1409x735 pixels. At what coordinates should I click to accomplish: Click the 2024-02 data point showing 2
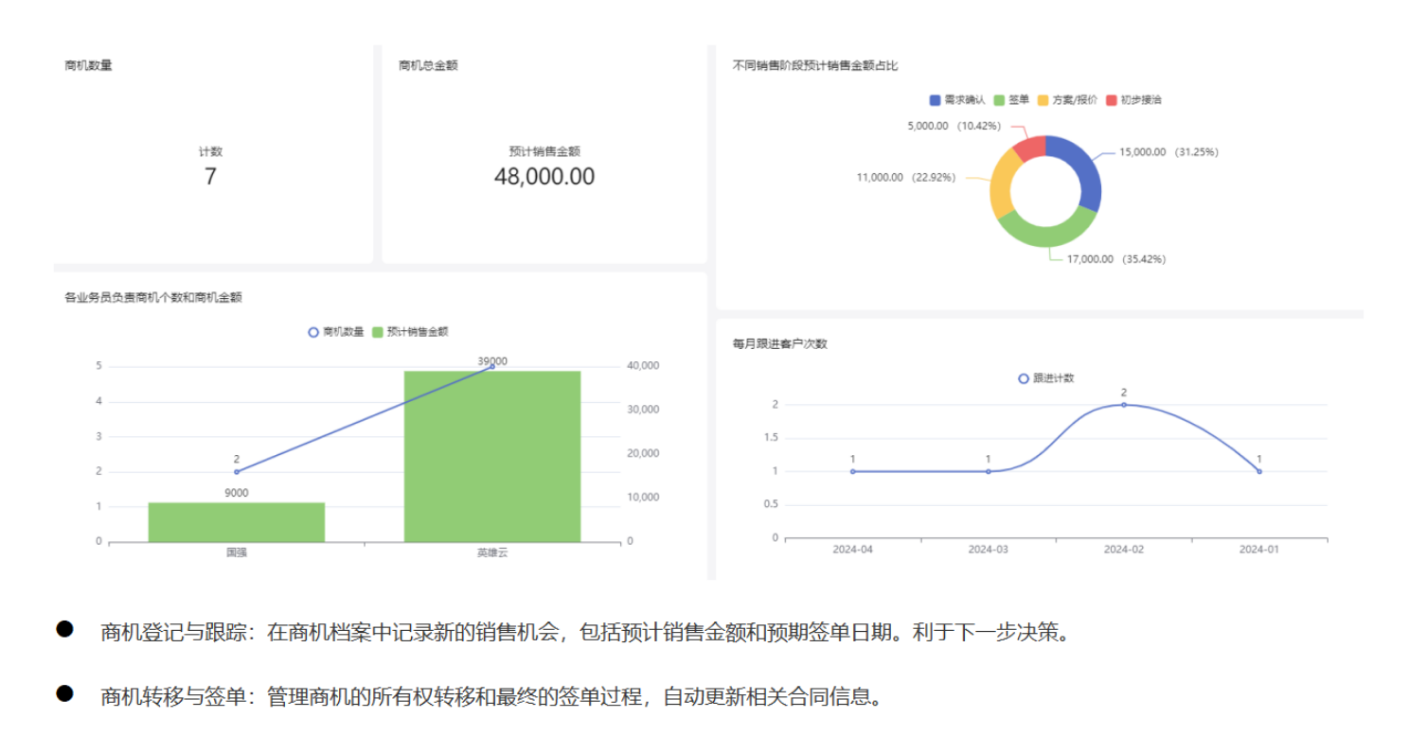(x=1122, y=405)
